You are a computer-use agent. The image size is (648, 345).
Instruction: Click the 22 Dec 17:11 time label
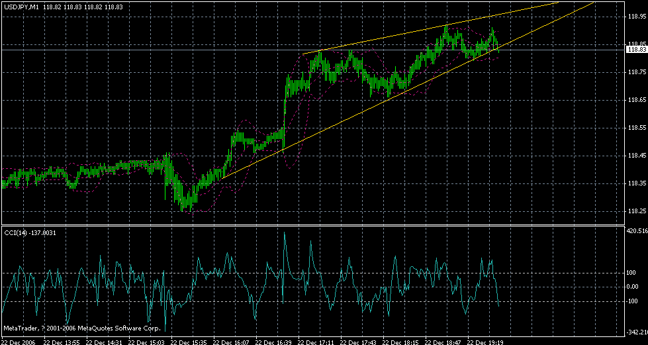[x=317, y=342]
